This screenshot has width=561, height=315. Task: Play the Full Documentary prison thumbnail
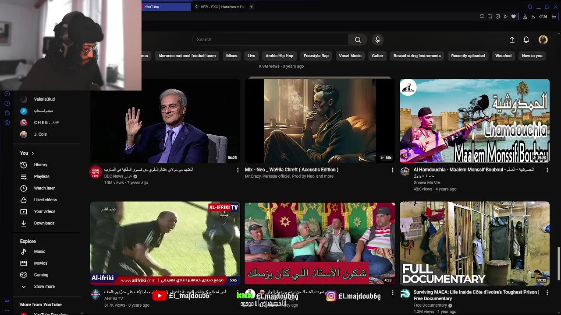[x=474, y=243]
